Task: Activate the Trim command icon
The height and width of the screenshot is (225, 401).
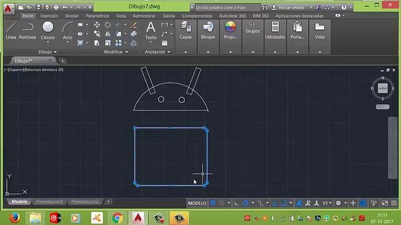Action: [118, 25]
